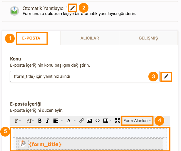Click the pencil icon beside the Konu field

coord(166,77)
